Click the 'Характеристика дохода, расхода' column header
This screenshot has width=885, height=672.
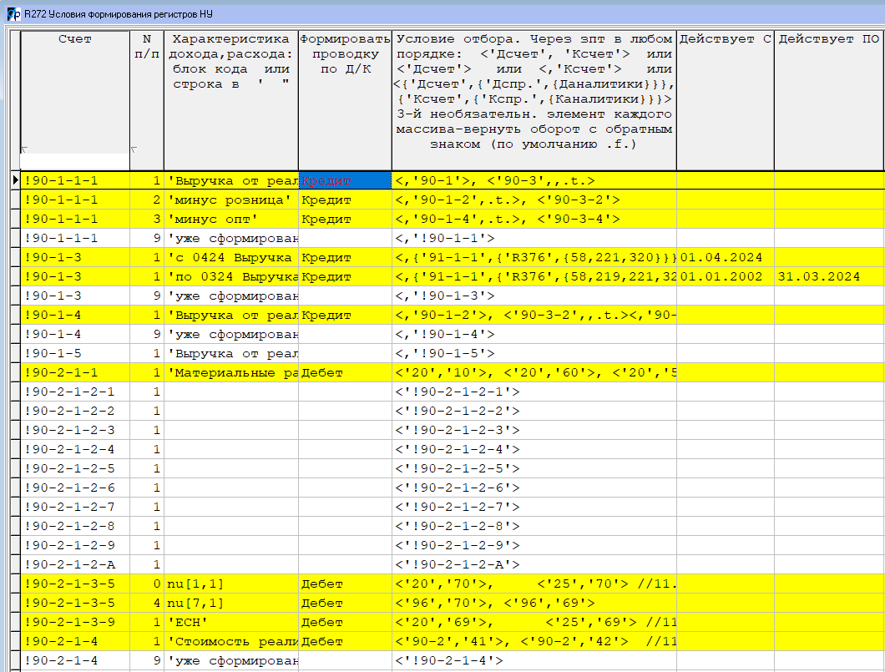coord(230,62)
